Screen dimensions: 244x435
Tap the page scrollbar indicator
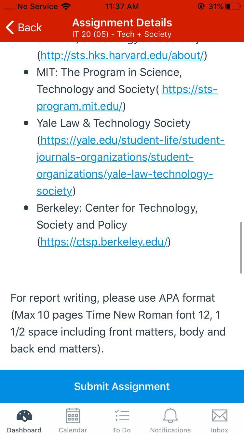(x=241, y=248)
